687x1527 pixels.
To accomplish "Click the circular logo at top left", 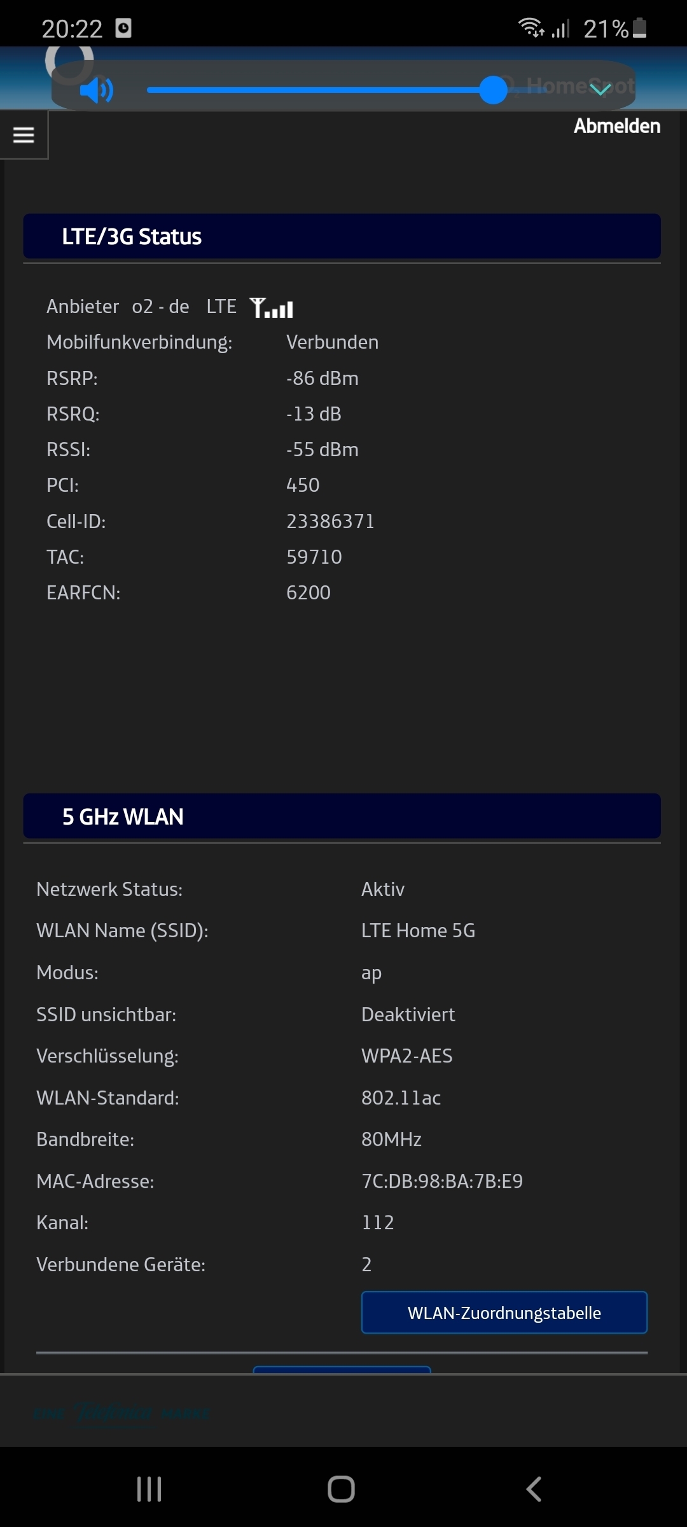I will (x=69, y=62).
